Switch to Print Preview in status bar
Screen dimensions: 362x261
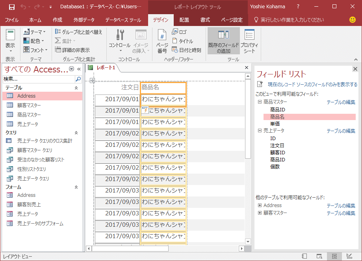[319, 256]
